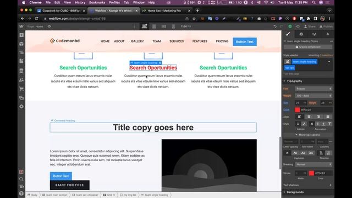Click the Undo arrow in top bar
352x198 pixels.
275,26
